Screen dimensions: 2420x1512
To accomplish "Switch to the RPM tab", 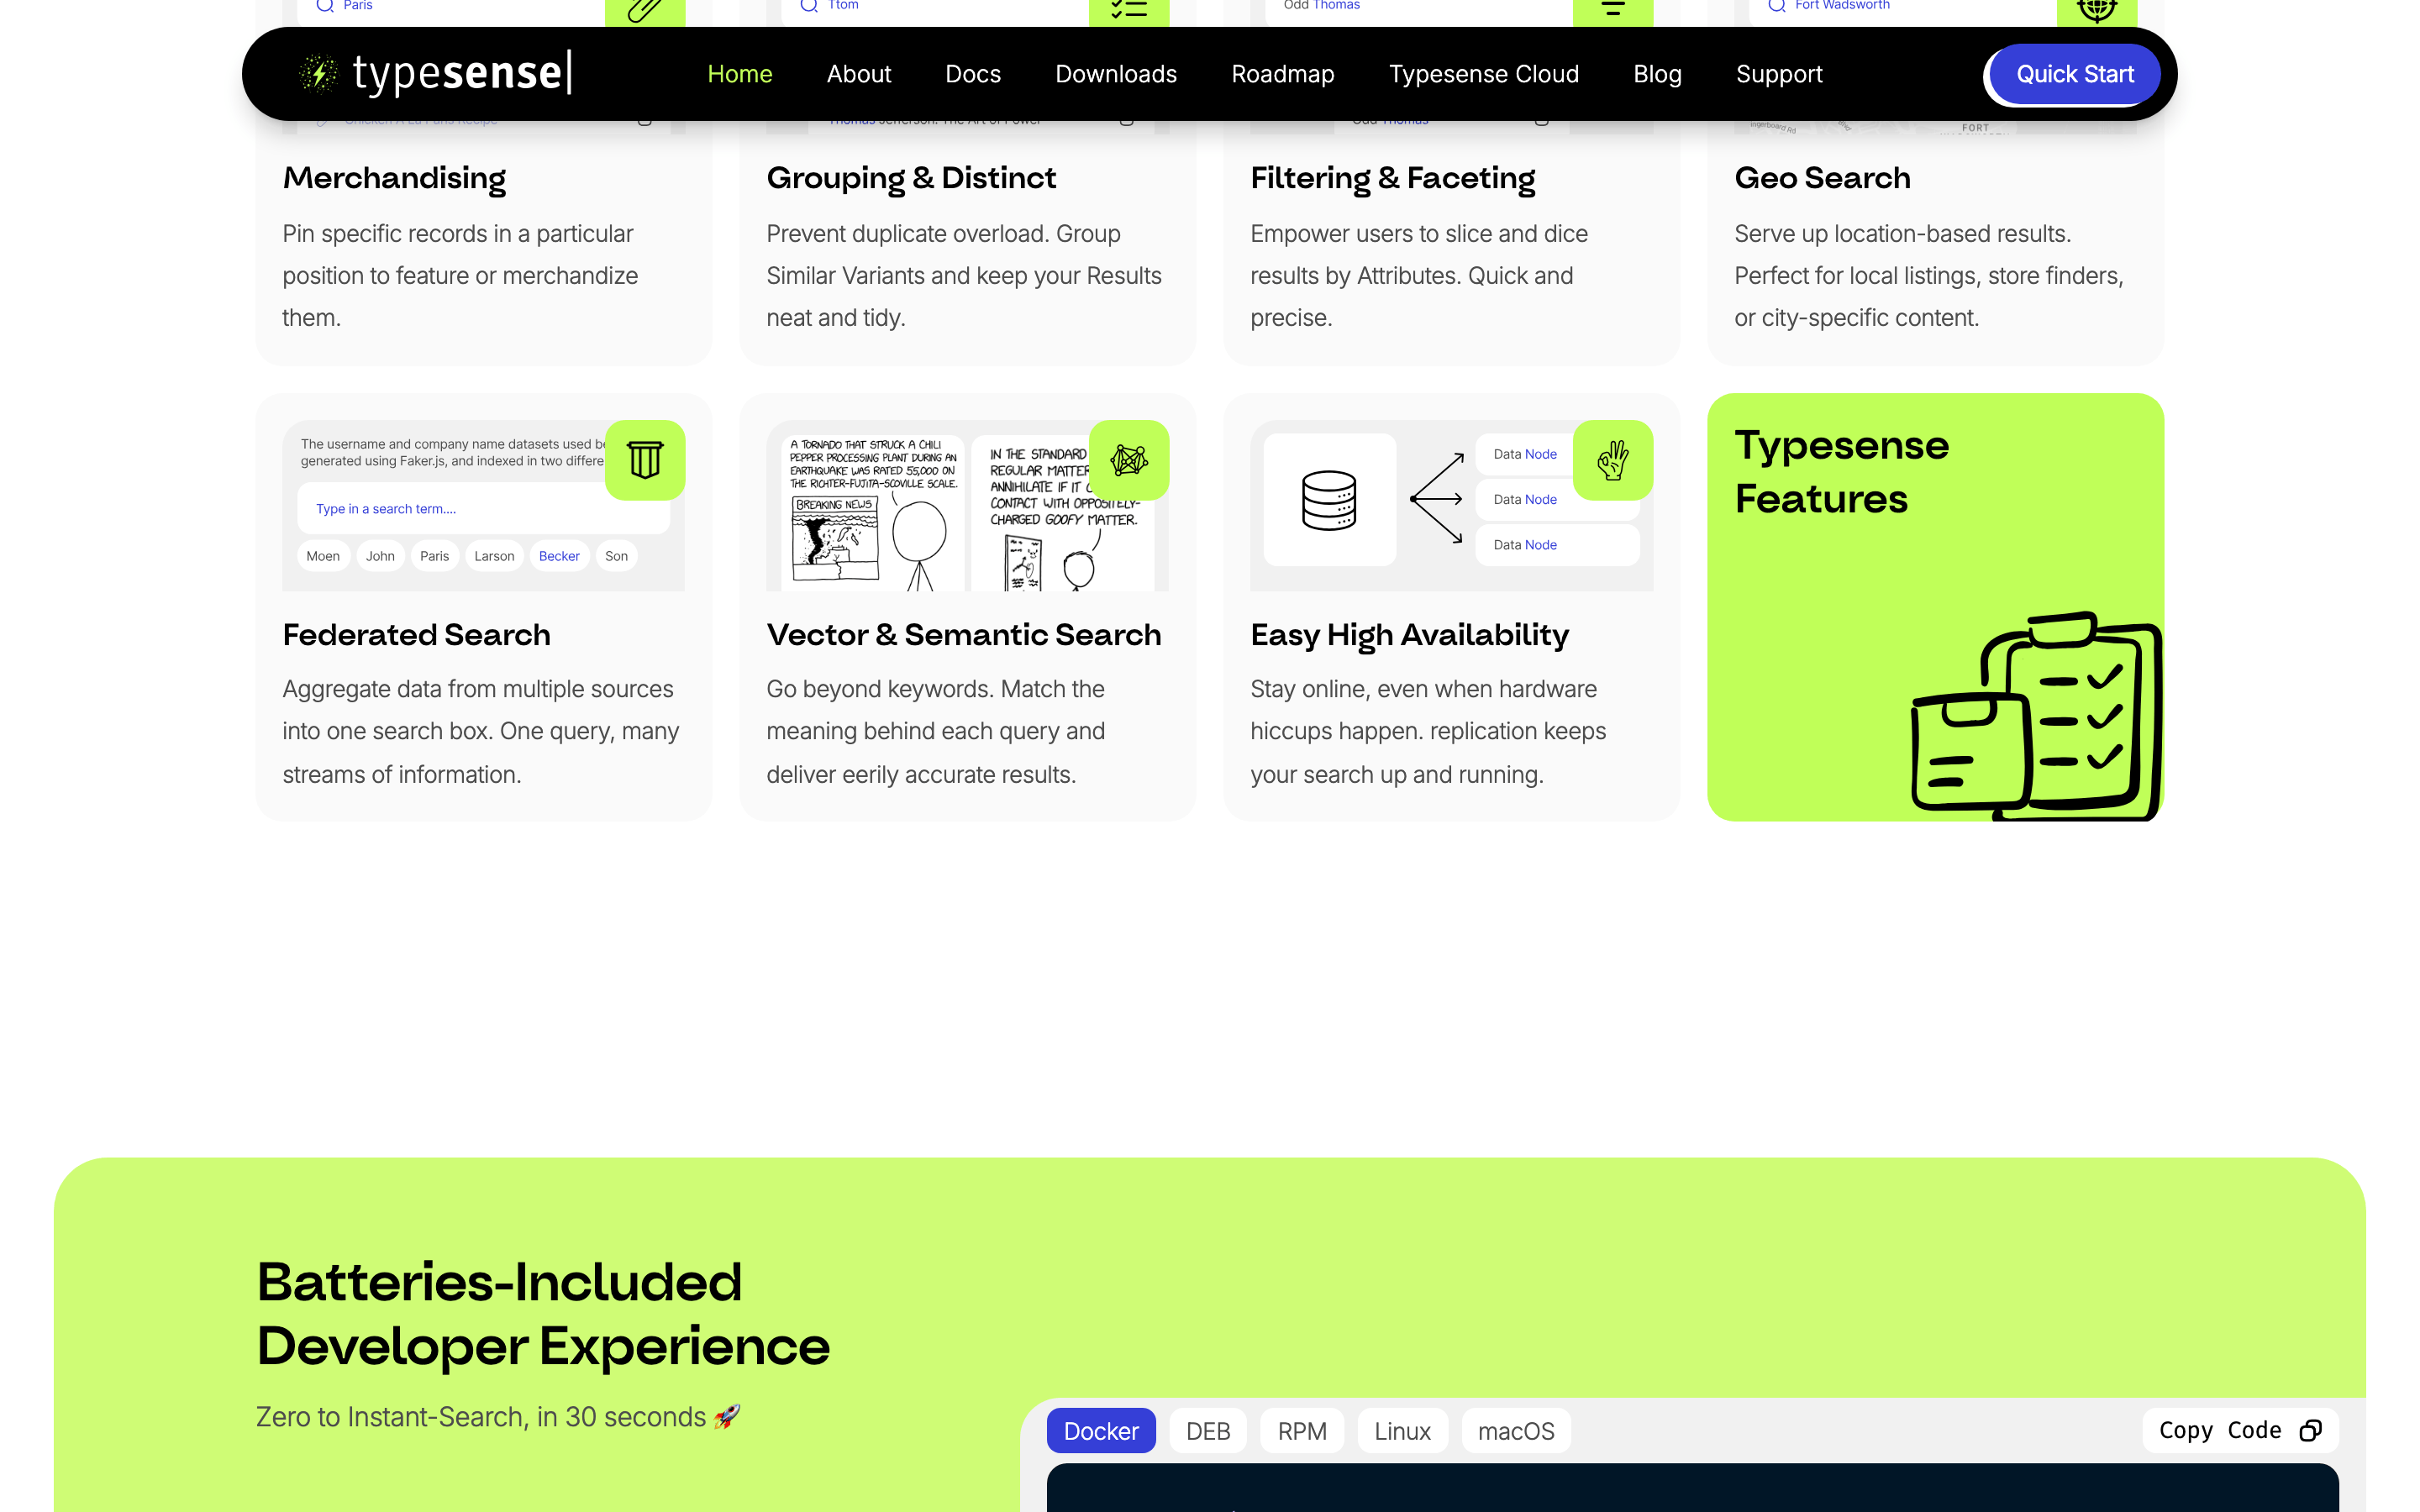I will point(1302,1431).
